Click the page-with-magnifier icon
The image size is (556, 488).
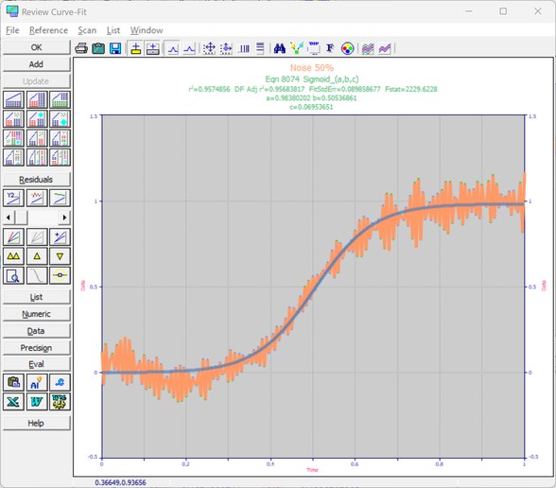tap(13, 275)
